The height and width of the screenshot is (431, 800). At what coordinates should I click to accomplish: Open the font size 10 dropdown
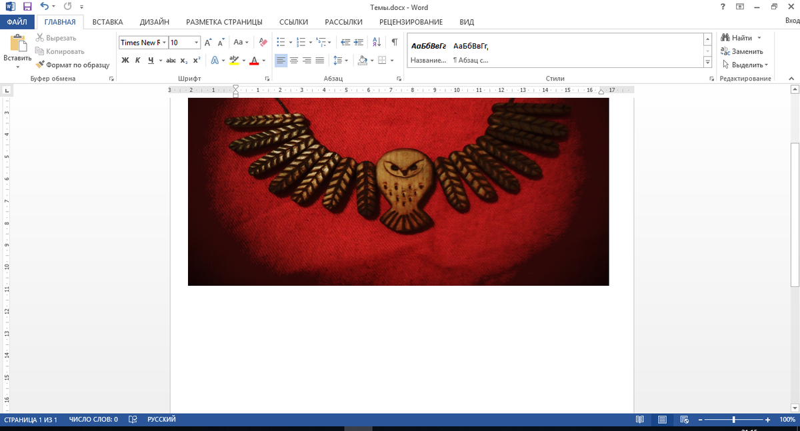[196, 43]
